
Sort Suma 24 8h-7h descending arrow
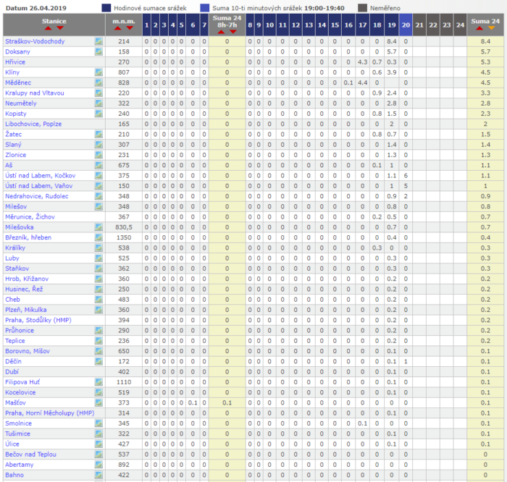click(x=232, y=32)
